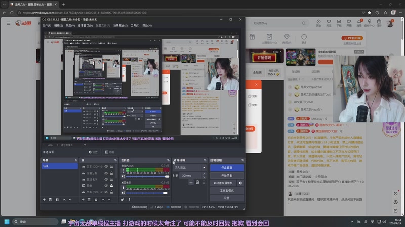
Task: Open Douyu 消息 notification bell
Action: pos(359,23)
